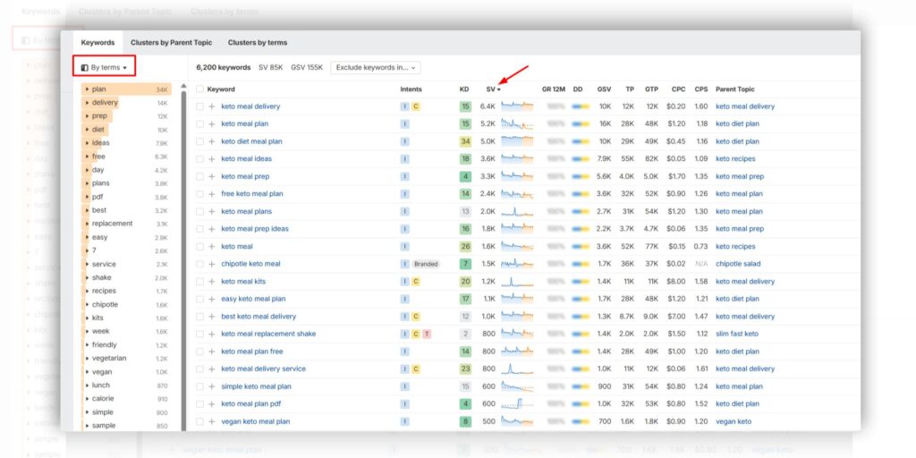Image resolution: width=916 pixels, height=458 pixels.
Task: Open the trend sparkline for 'keto meal plans'
Action: pos(517,211)
